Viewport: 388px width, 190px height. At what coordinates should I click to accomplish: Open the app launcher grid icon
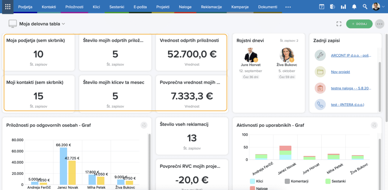click(8, 6)
